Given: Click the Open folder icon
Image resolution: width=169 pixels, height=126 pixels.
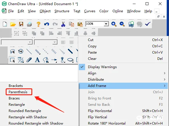Looking at the screenshot, I should tap(13, 24).
